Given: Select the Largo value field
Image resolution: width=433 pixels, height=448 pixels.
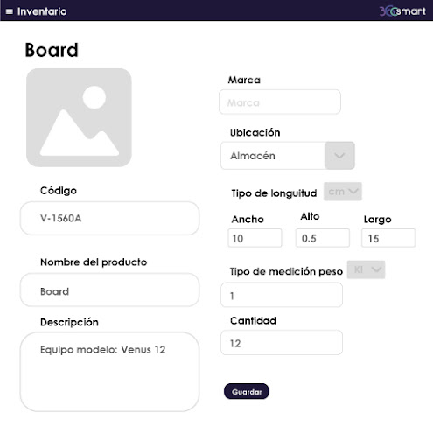Looking at the screenshot, I should [x=388, y=238].
